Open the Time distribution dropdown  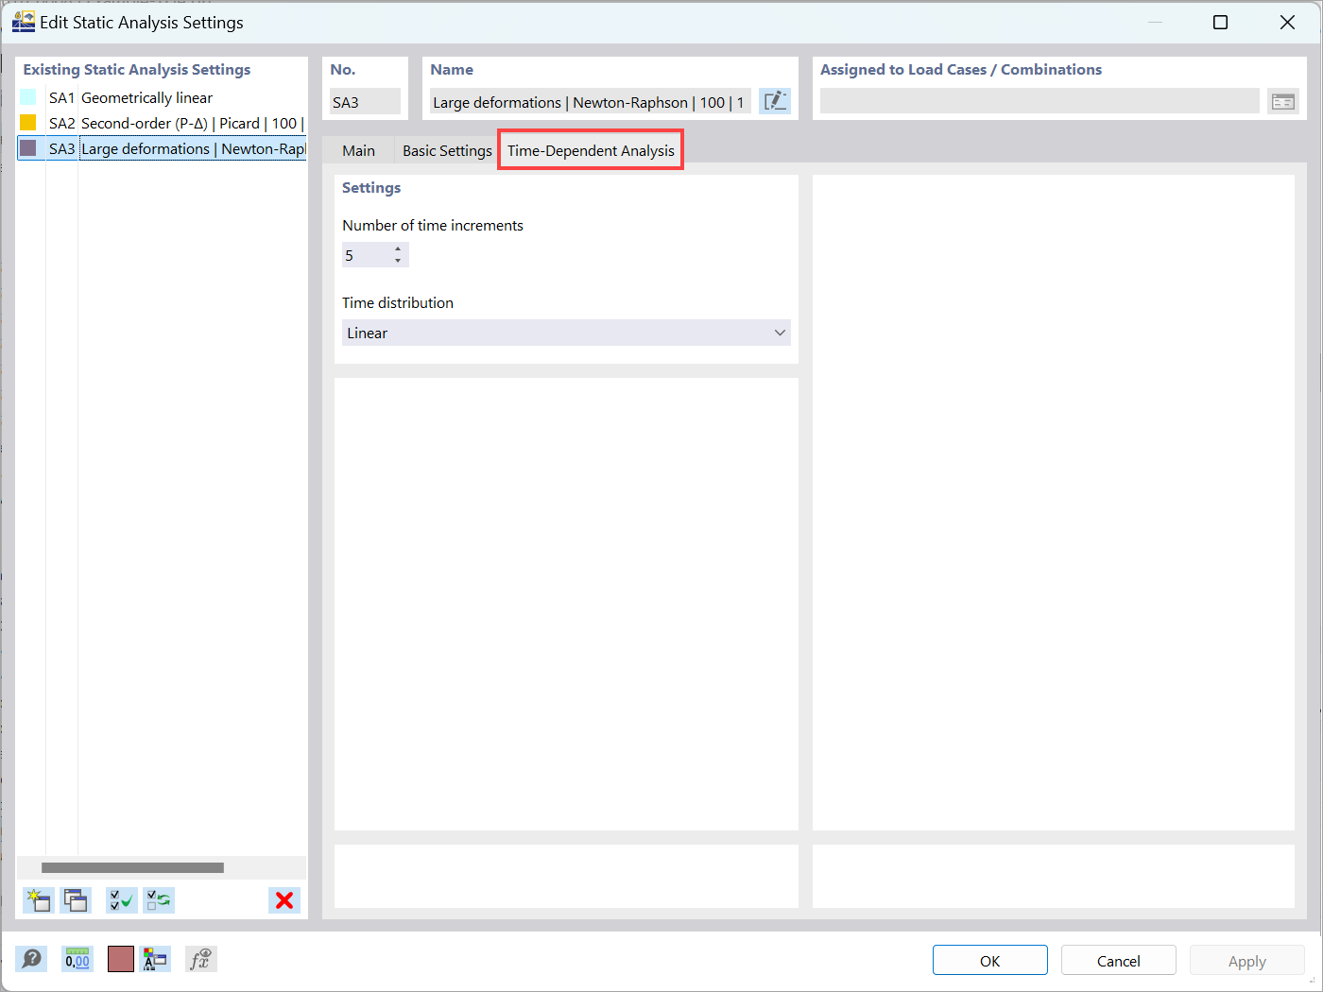(780, 333)
